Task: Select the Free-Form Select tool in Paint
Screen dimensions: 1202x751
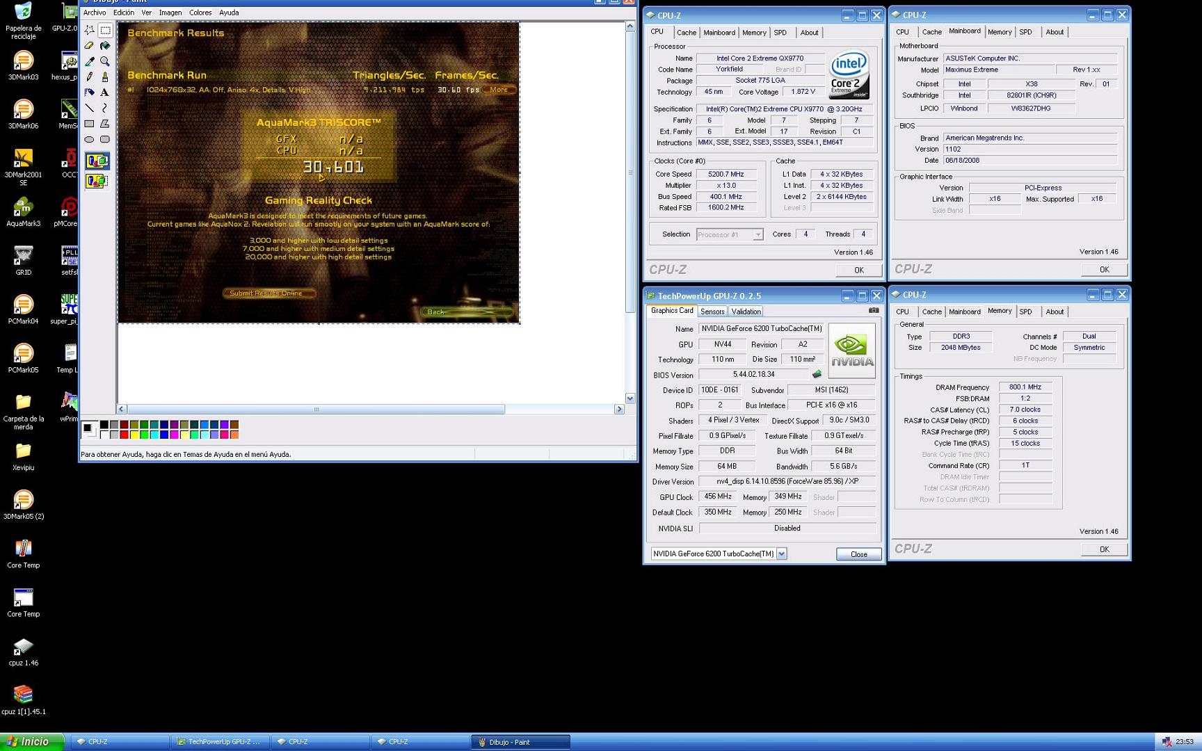Action: click(x=90, y=31)
